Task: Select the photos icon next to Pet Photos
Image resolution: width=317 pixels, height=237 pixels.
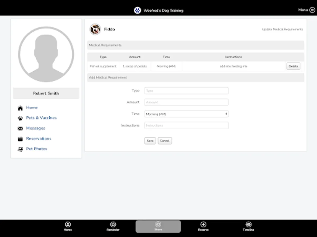Action: pyautogui.click(x=20, y=149)
